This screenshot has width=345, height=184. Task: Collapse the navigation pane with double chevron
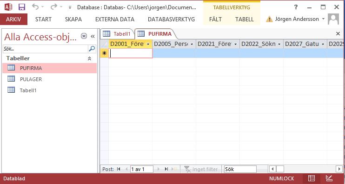pyautogui.click(x=93, y=36)
